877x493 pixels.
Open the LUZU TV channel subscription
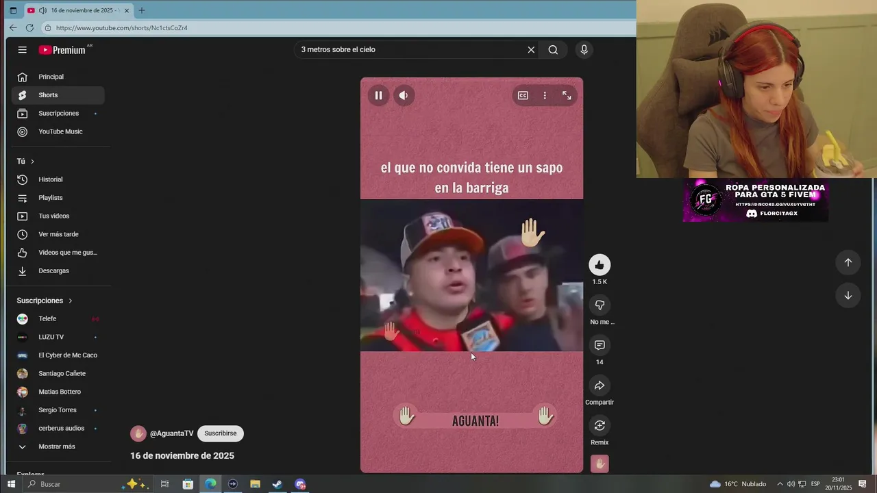(58, 337)
